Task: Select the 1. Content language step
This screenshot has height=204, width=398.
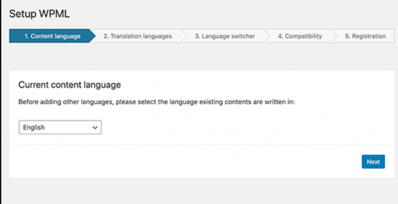Action: pyautogui.click(x=52, y=36)
